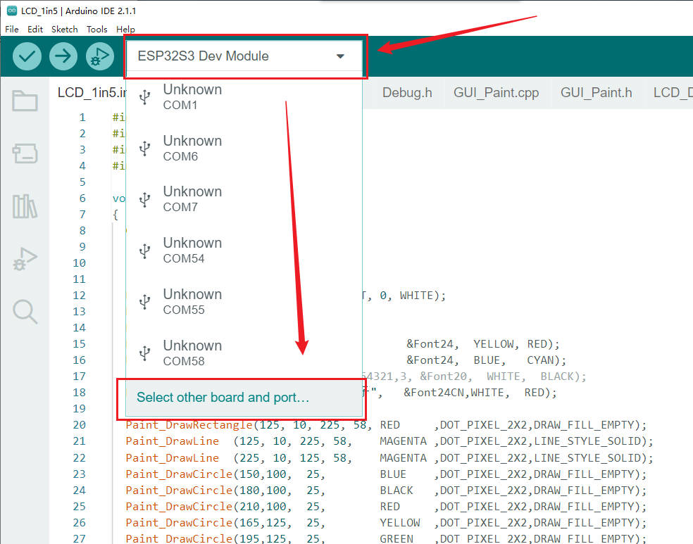Click Paint_DrawLine on line 22
Screen dimensions: 693x544
[173, 458]
